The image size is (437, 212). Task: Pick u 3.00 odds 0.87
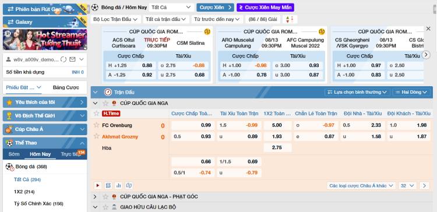click(298, 75)
